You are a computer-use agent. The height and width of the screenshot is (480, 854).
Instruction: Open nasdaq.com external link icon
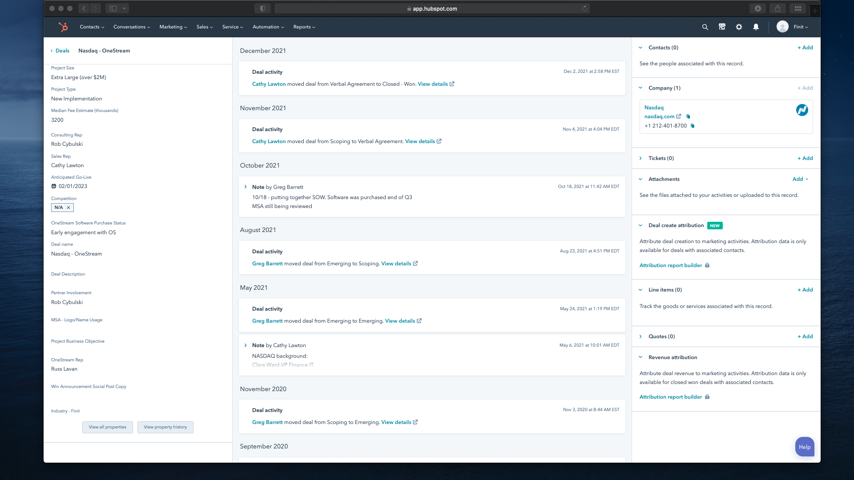click(679, 116)
